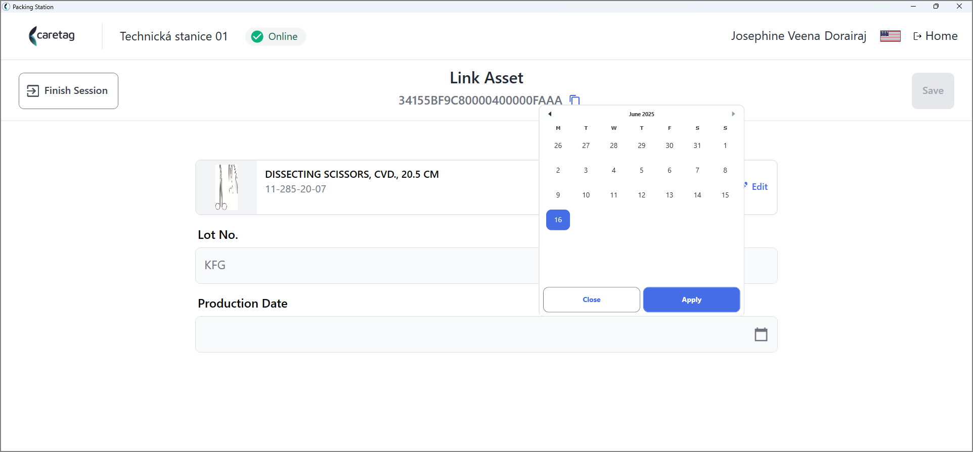Click the Online status indicator

(275, 36)
